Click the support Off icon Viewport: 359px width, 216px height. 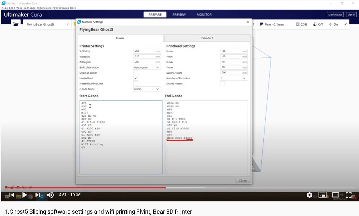click(315, 24)
